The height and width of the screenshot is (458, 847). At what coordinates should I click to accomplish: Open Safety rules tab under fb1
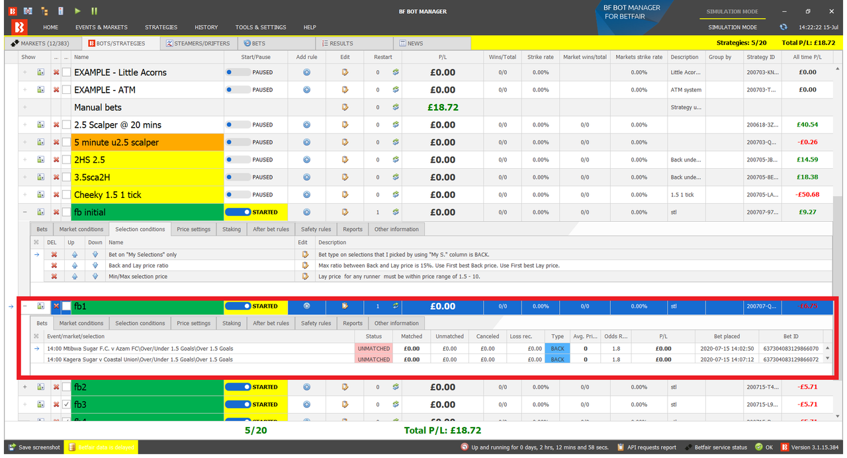pos(316,323)
